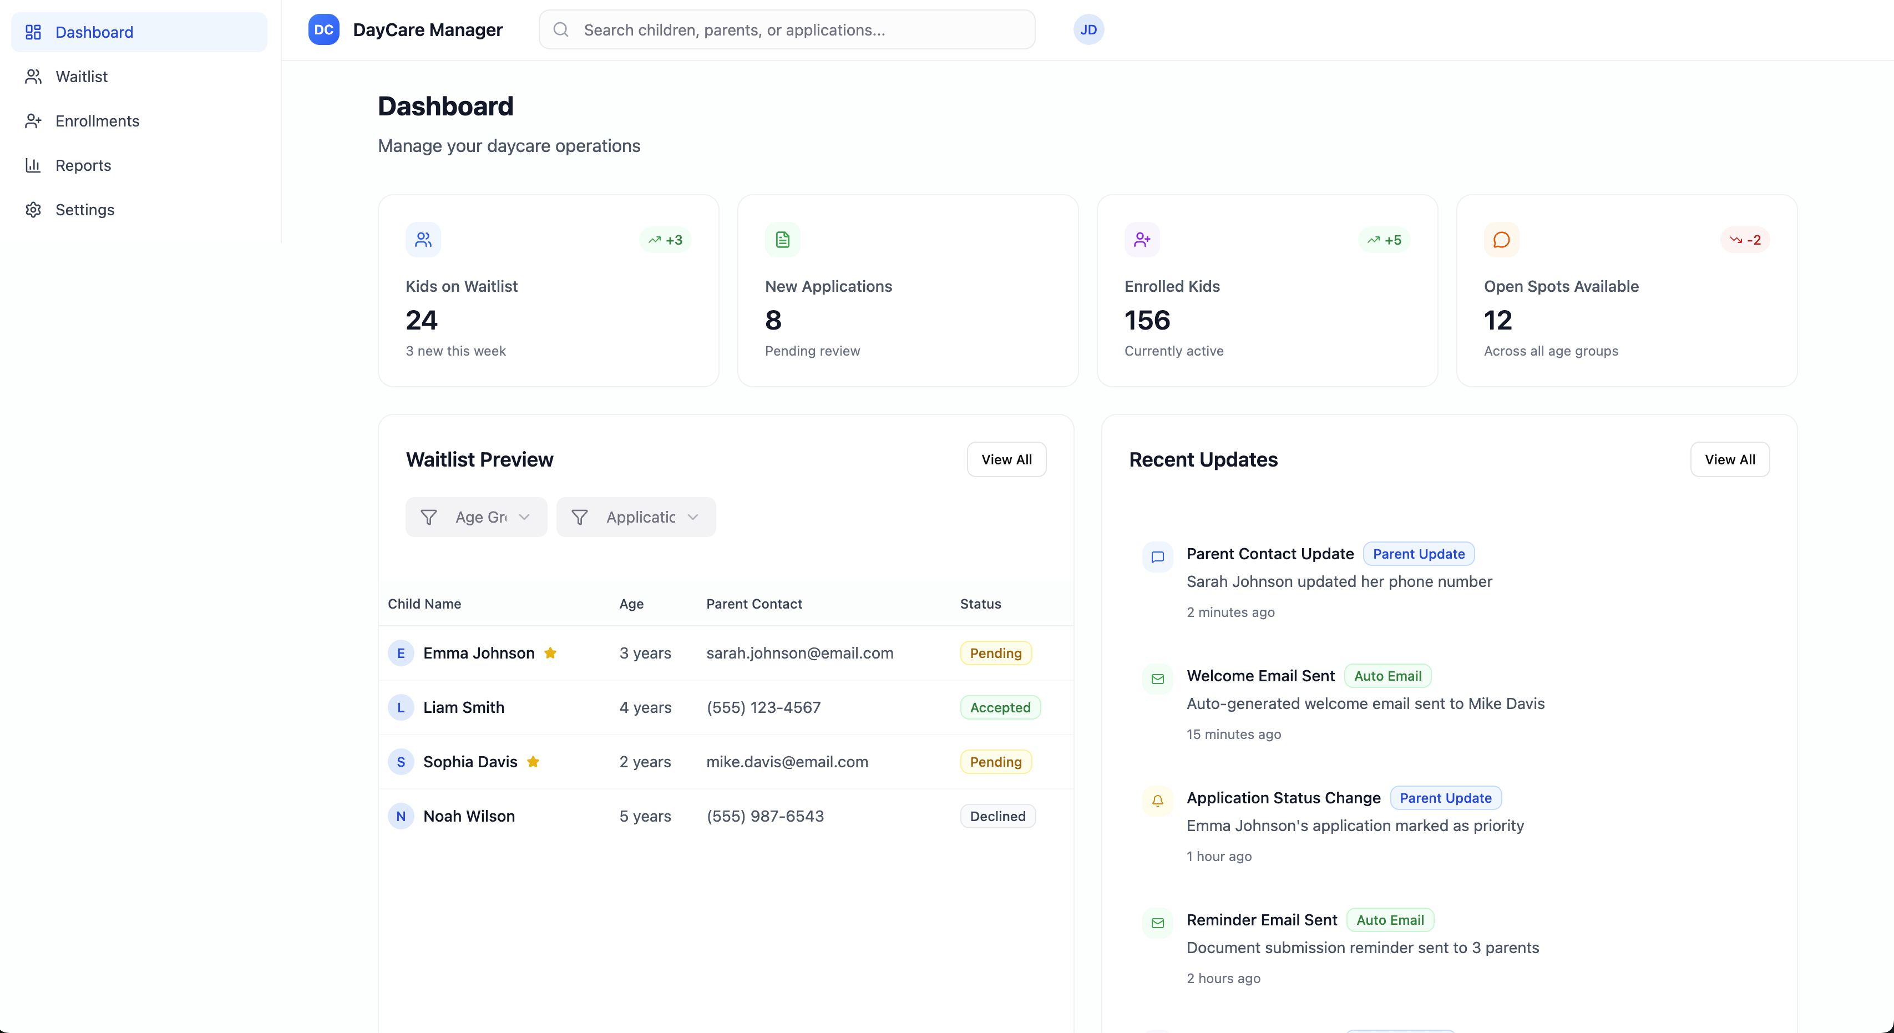This screenshot has height=1033, width=1894.
Task: Switch to the Dashboard menu item
Action: [x=94, y=32]
